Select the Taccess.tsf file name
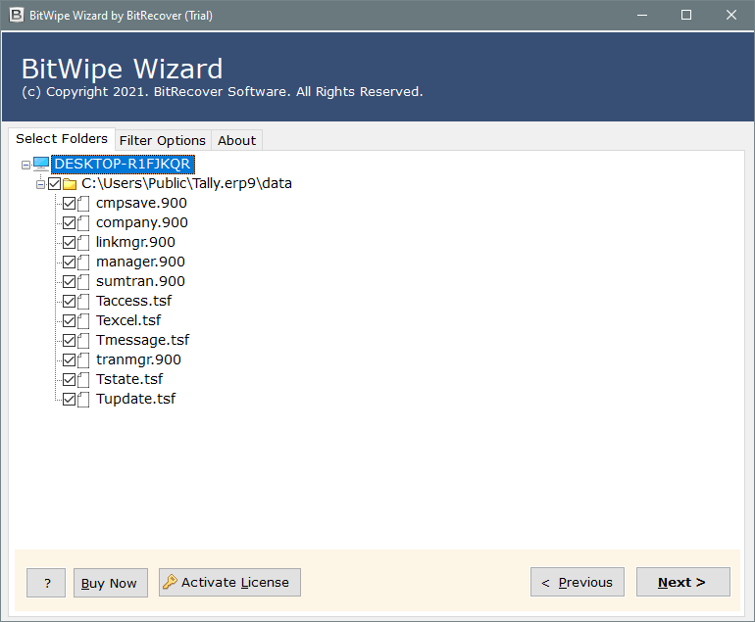The height and width of the screenshot is (622, 755). click(x=134, y=301)
